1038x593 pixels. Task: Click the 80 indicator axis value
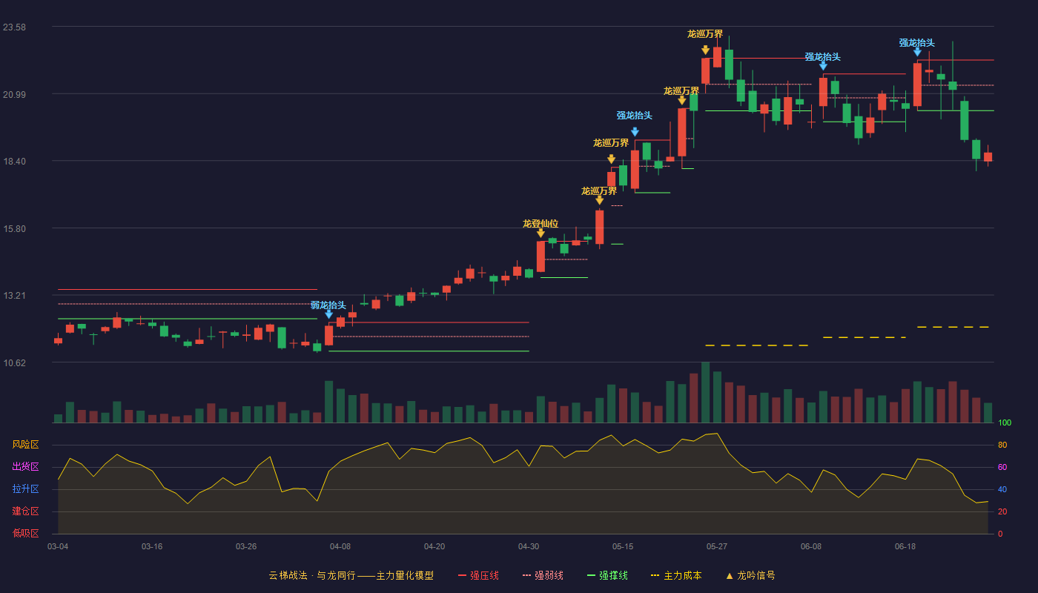(x=1002, y=445)
